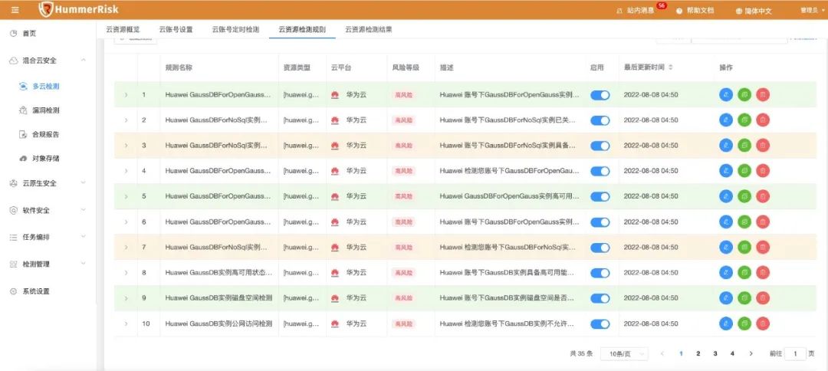The width and height of the screenshot is (828, 371).
Task: Open 管理员 user dropdown
Action: (812, 10)
